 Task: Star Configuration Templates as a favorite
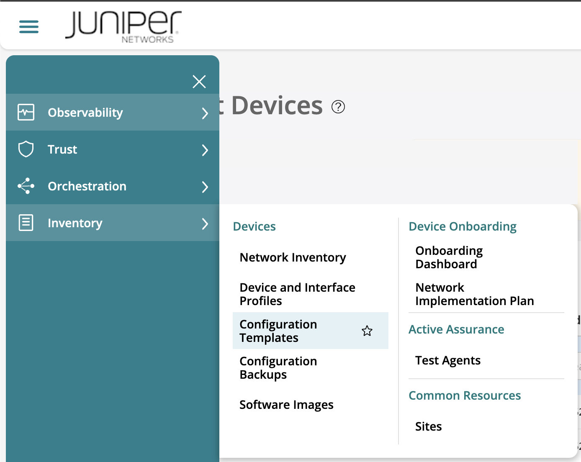coord(367,331)
